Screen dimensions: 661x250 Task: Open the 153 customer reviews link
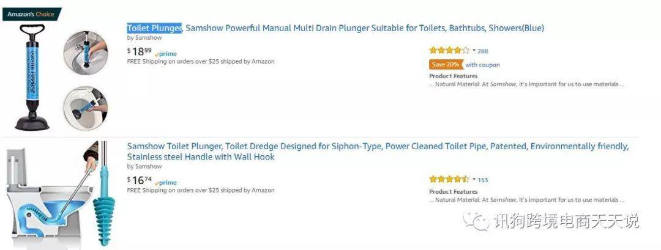(x=483, y=180)
